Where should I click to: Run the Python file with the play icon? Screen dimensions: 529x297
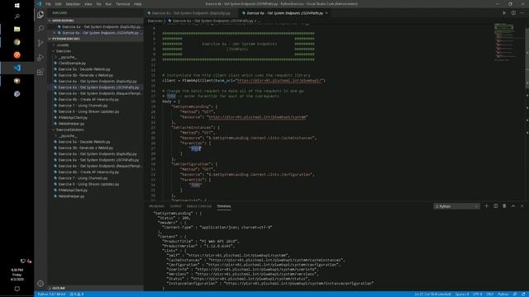504,13
